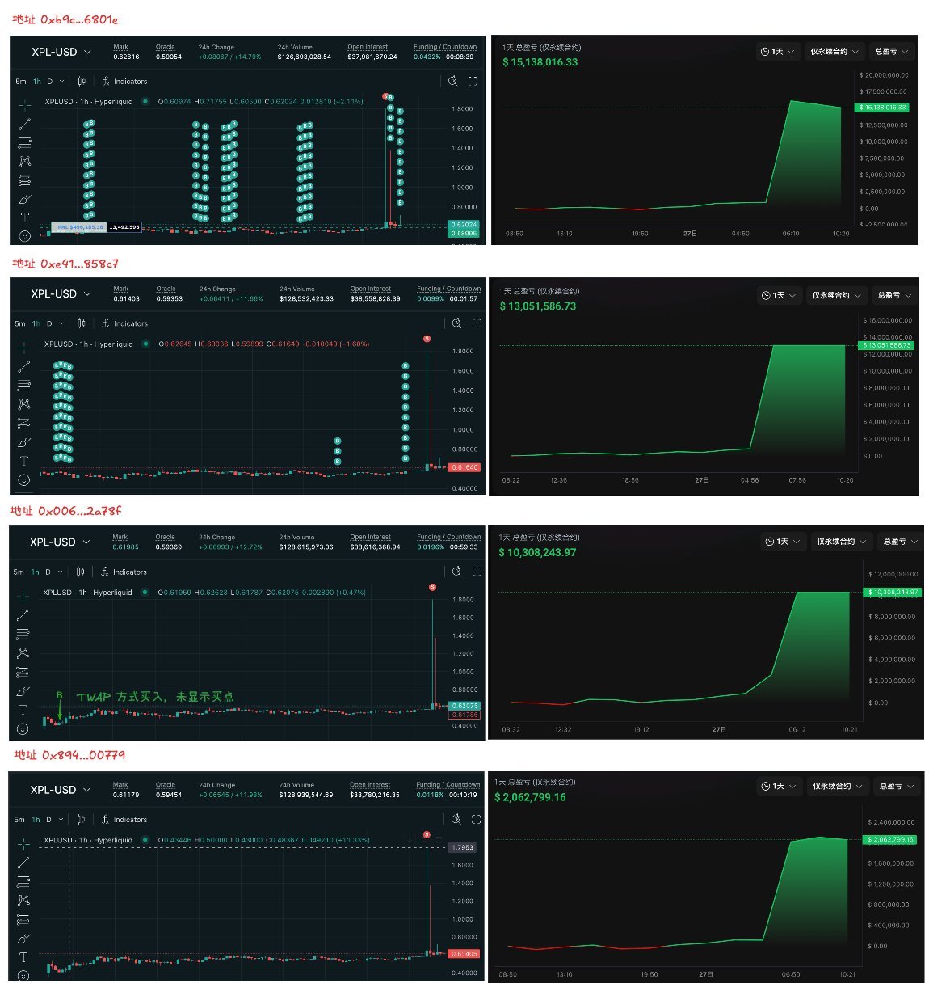Select the 1h timeframe tab

click(36, 81)
